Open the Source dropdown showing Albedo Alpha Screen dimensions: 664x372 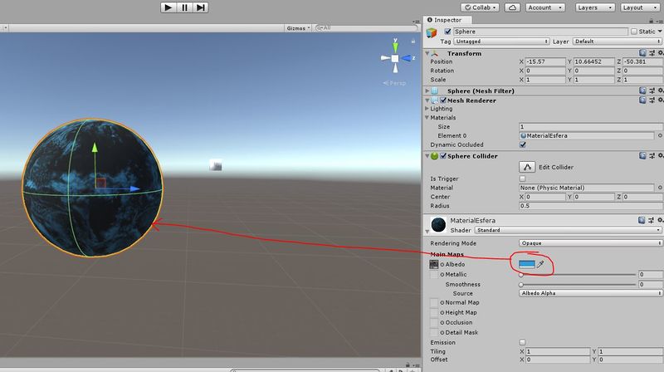[590, 293]
